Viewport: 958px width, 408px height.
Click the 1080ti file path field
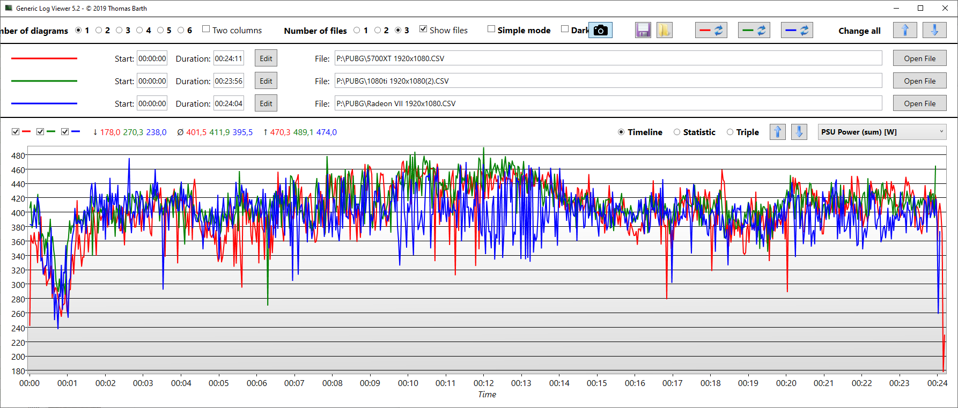(608, 81)
